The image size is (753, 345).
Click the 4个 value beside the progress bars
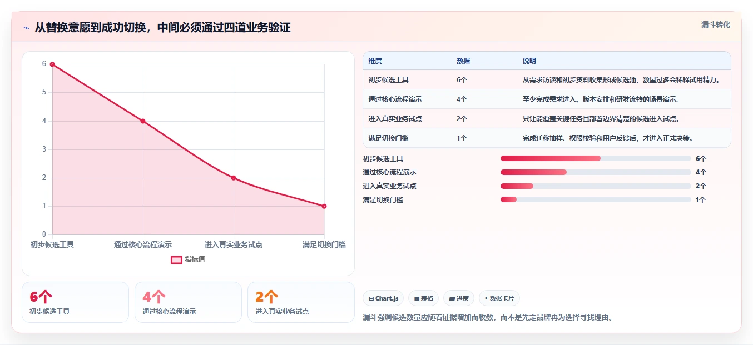coord(701,172)
